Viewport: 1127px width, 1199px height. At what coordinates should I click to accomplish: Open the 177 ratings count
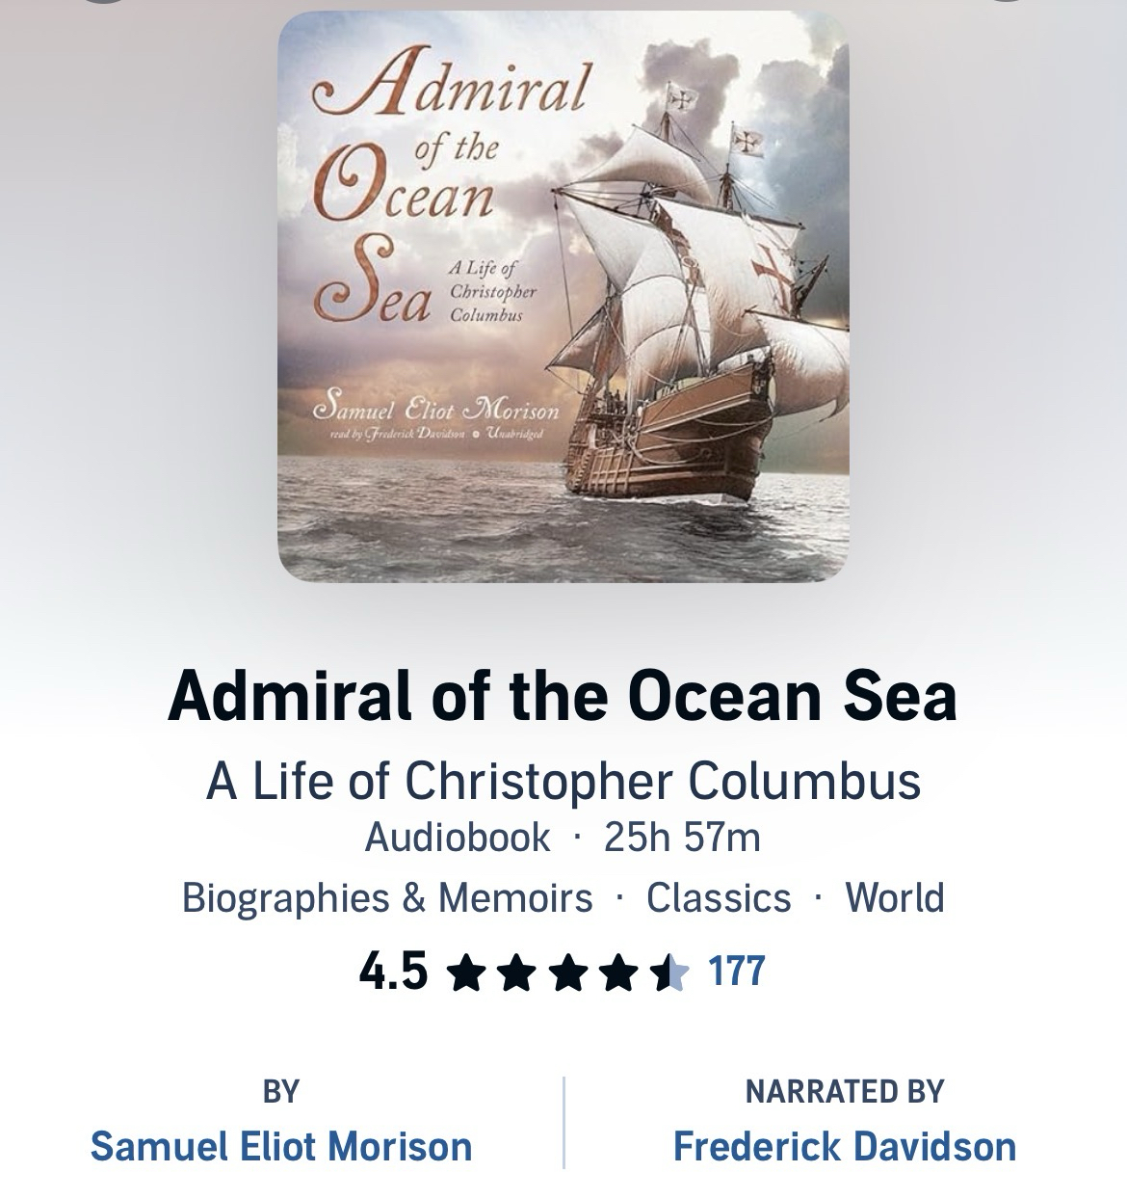point(736,972)
